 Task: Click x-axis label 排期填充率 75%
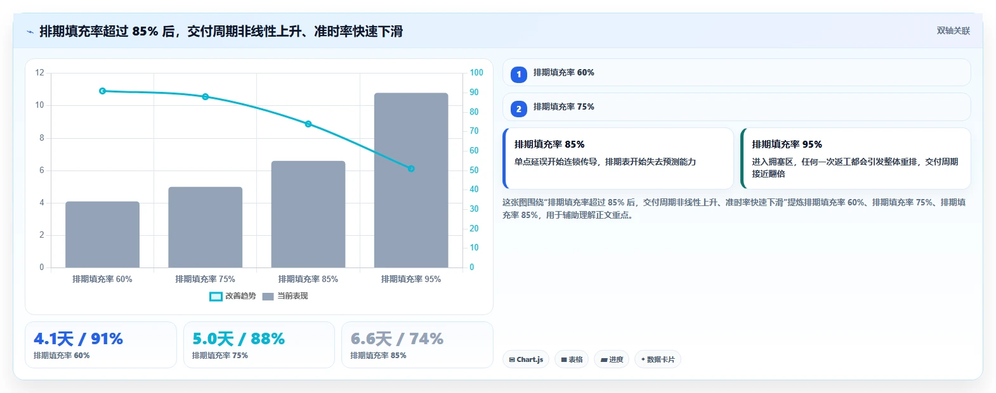click(205, 279)
